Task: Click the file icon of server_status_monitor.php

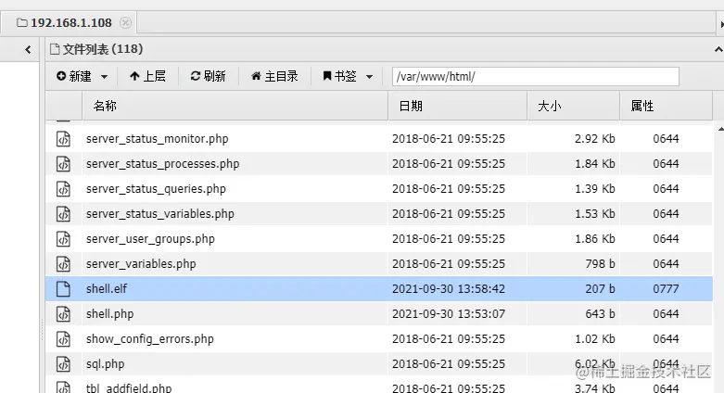Action: pyautogui.click(x=63, y=139)
